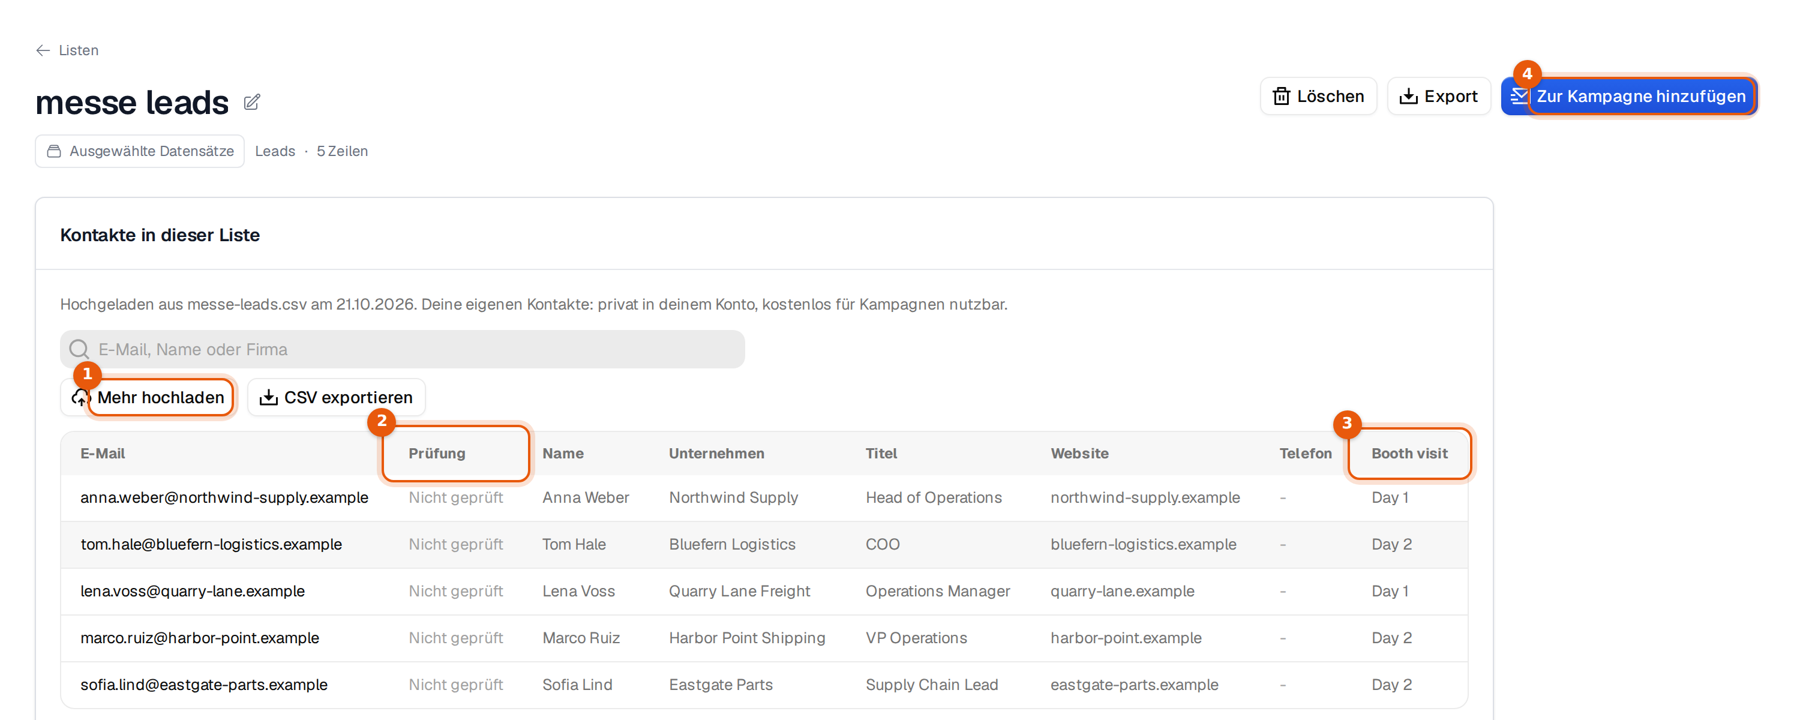Click the name Tom Hale
The width and height of the screenshot is (1806, 720).
(574, 545)
